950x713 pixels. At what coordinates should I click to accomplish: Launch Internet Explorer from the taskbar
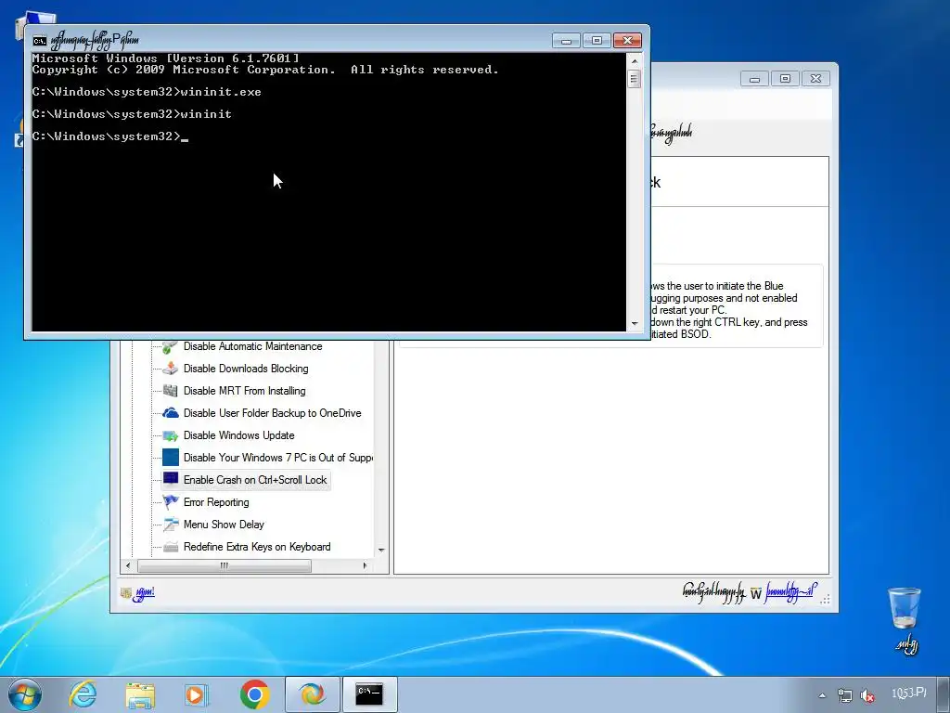(83, 694)
